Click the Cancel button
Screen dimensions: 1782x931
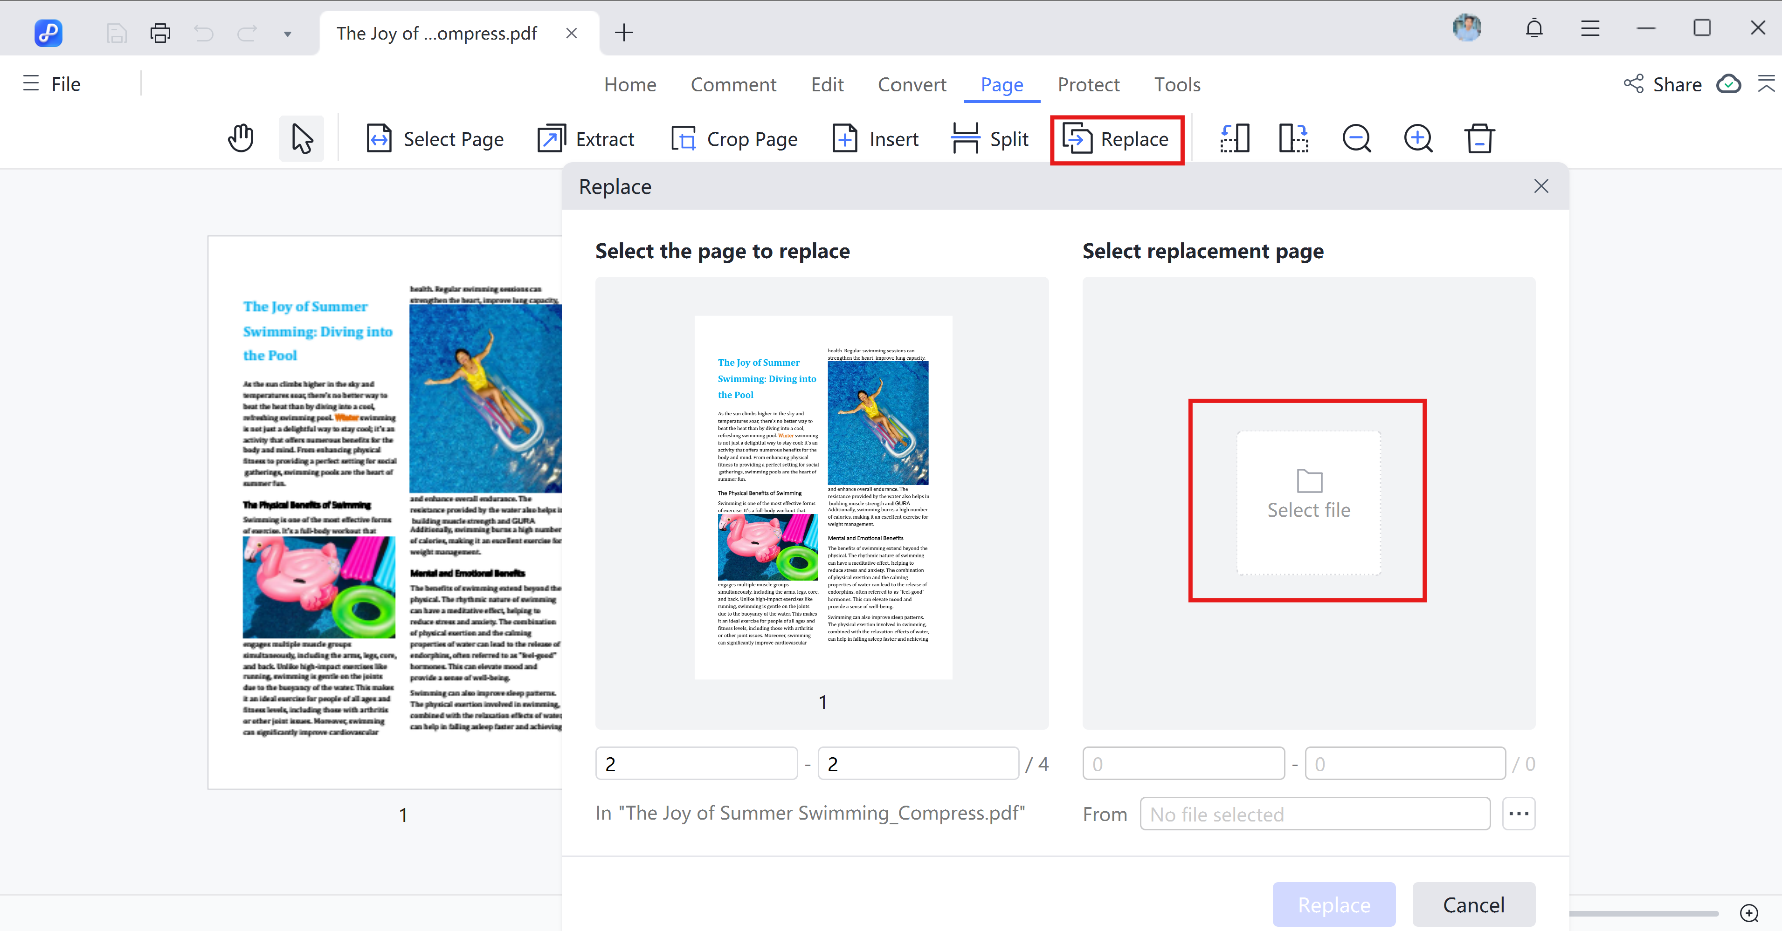(1473, 904)
